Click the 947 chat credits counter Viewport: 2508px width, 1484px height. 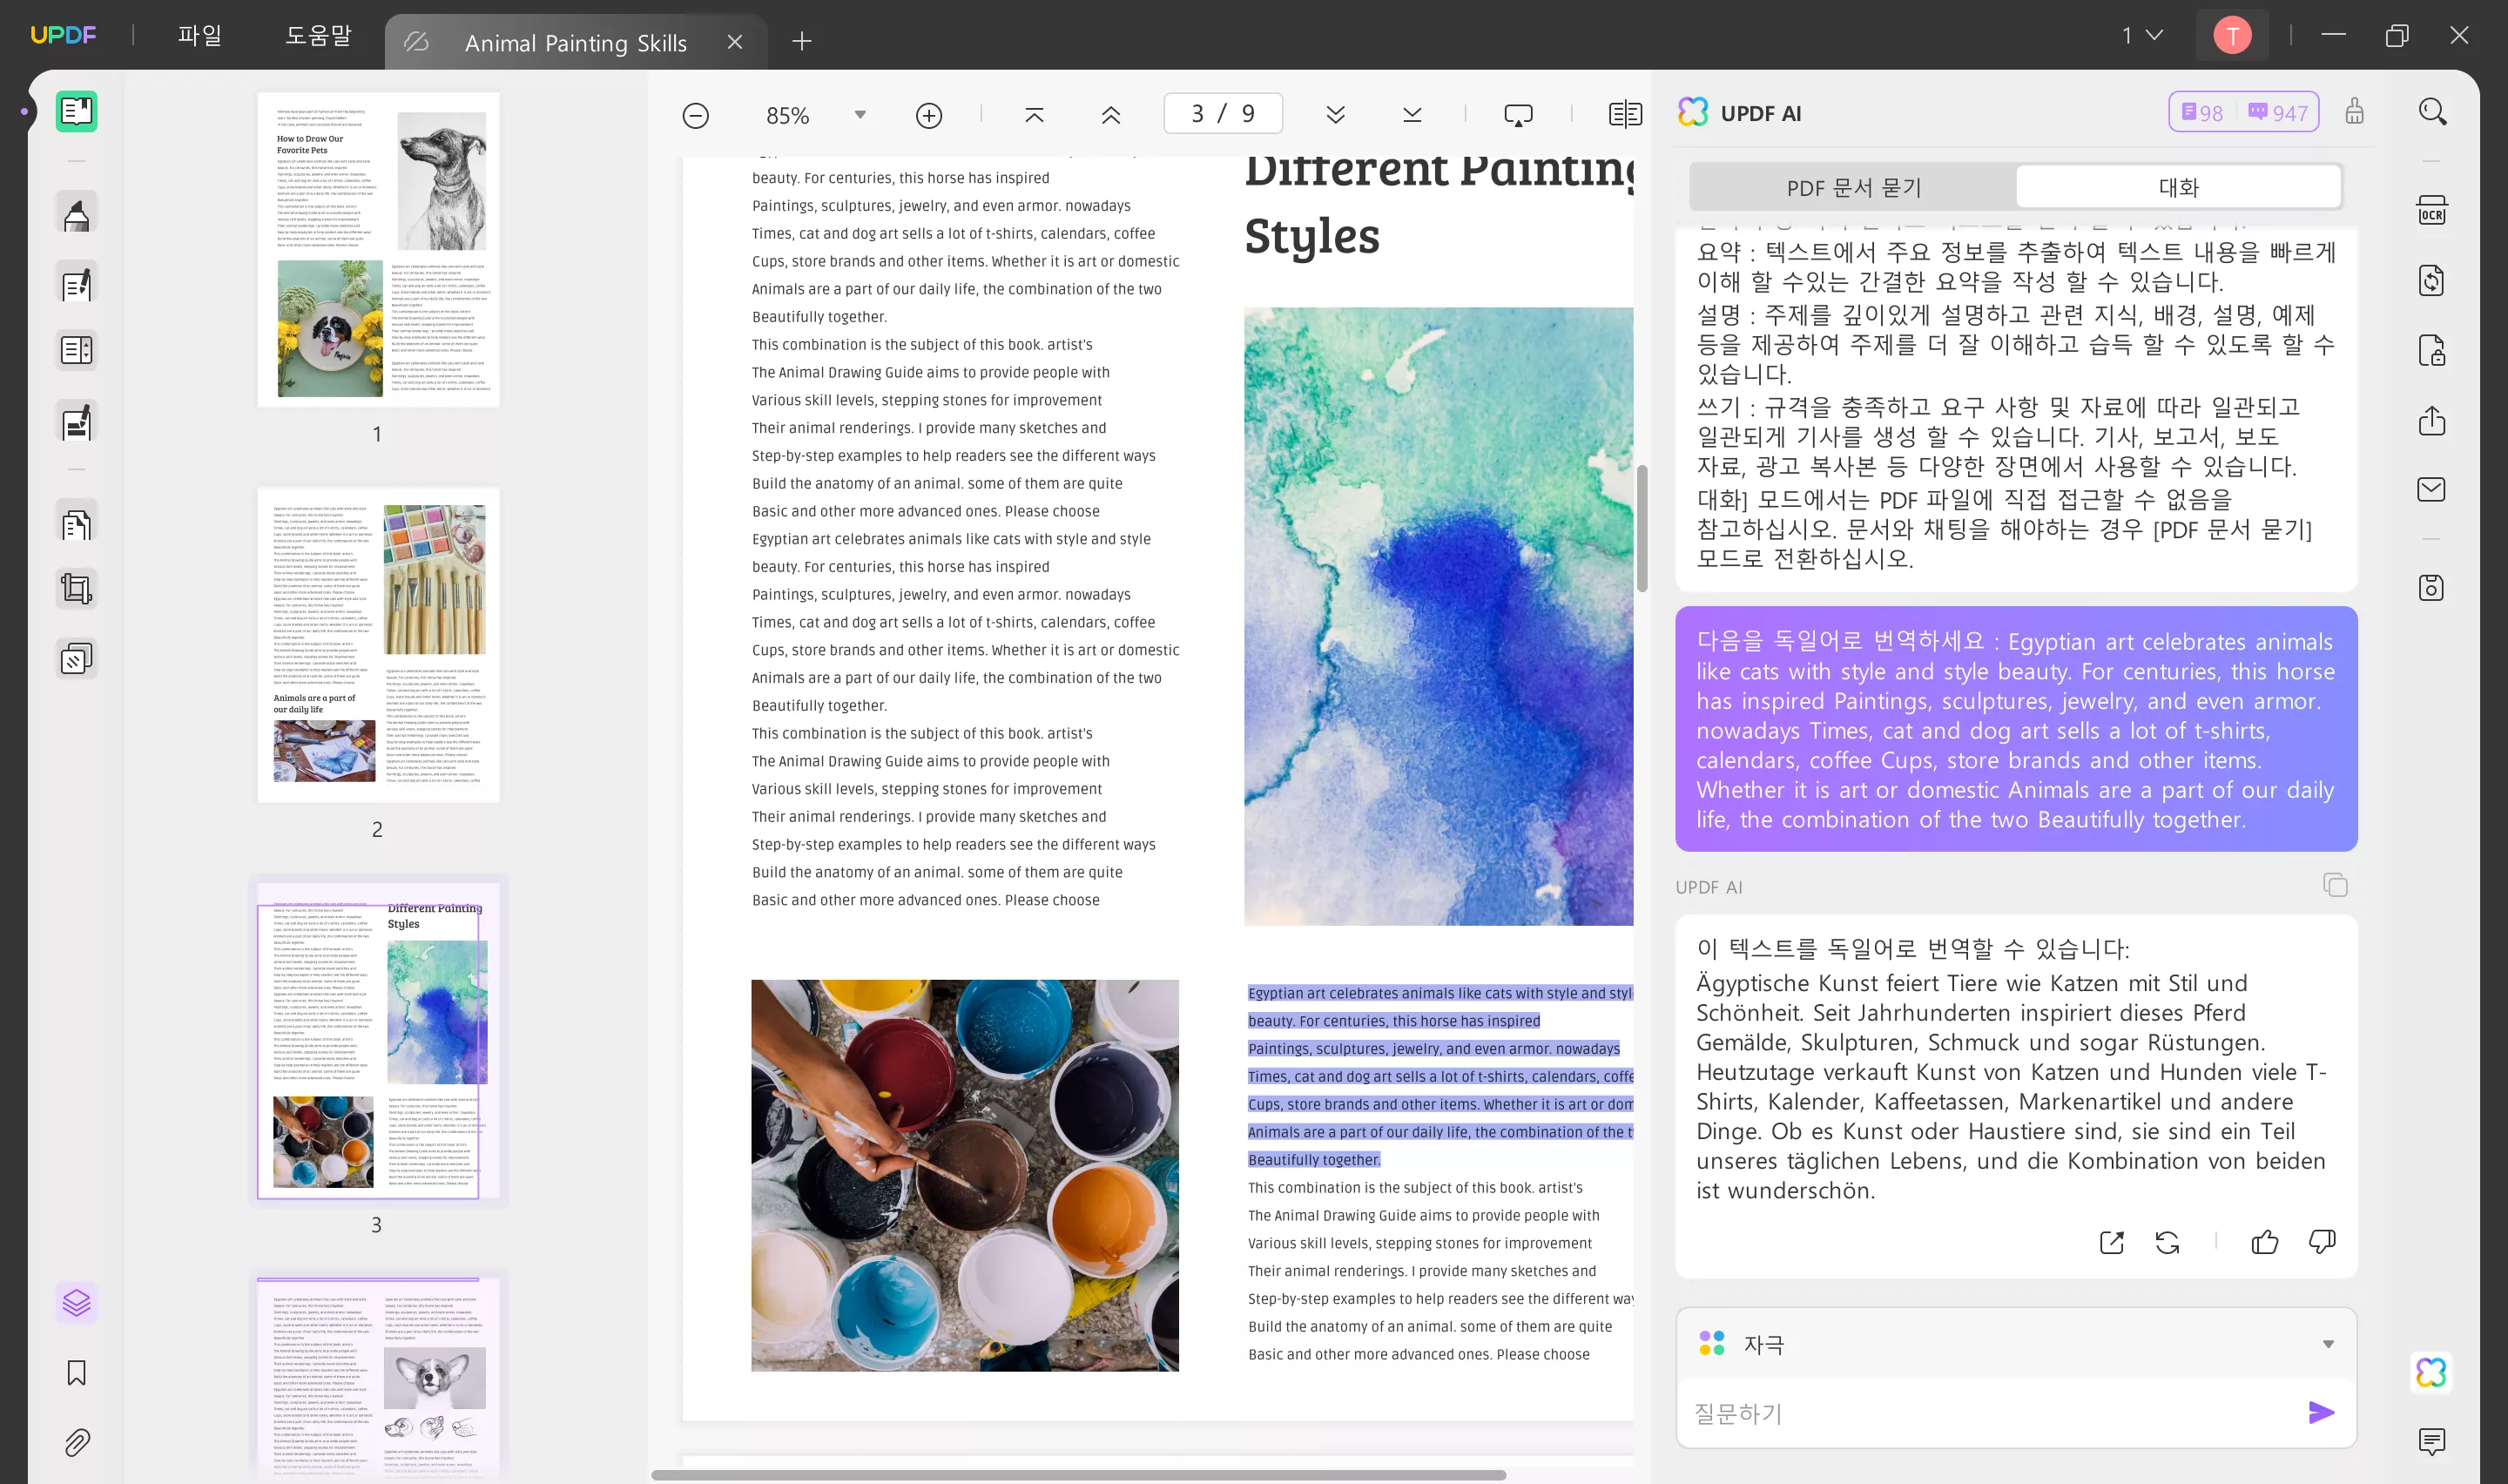(2278, 112)
